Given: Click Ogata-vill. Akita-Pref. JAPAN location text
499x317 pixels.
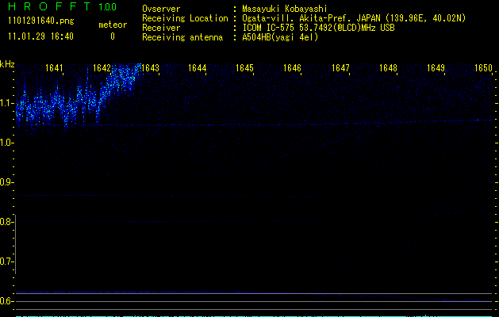Looking at the screenshot, I should 354,18.
